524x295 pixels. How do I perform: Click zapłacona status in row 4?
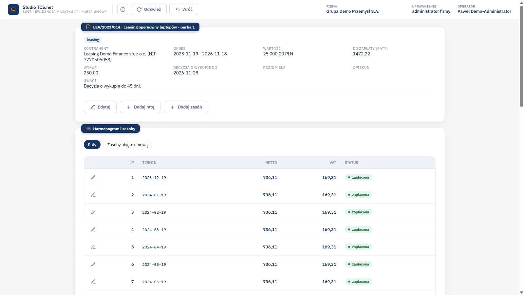359,229
